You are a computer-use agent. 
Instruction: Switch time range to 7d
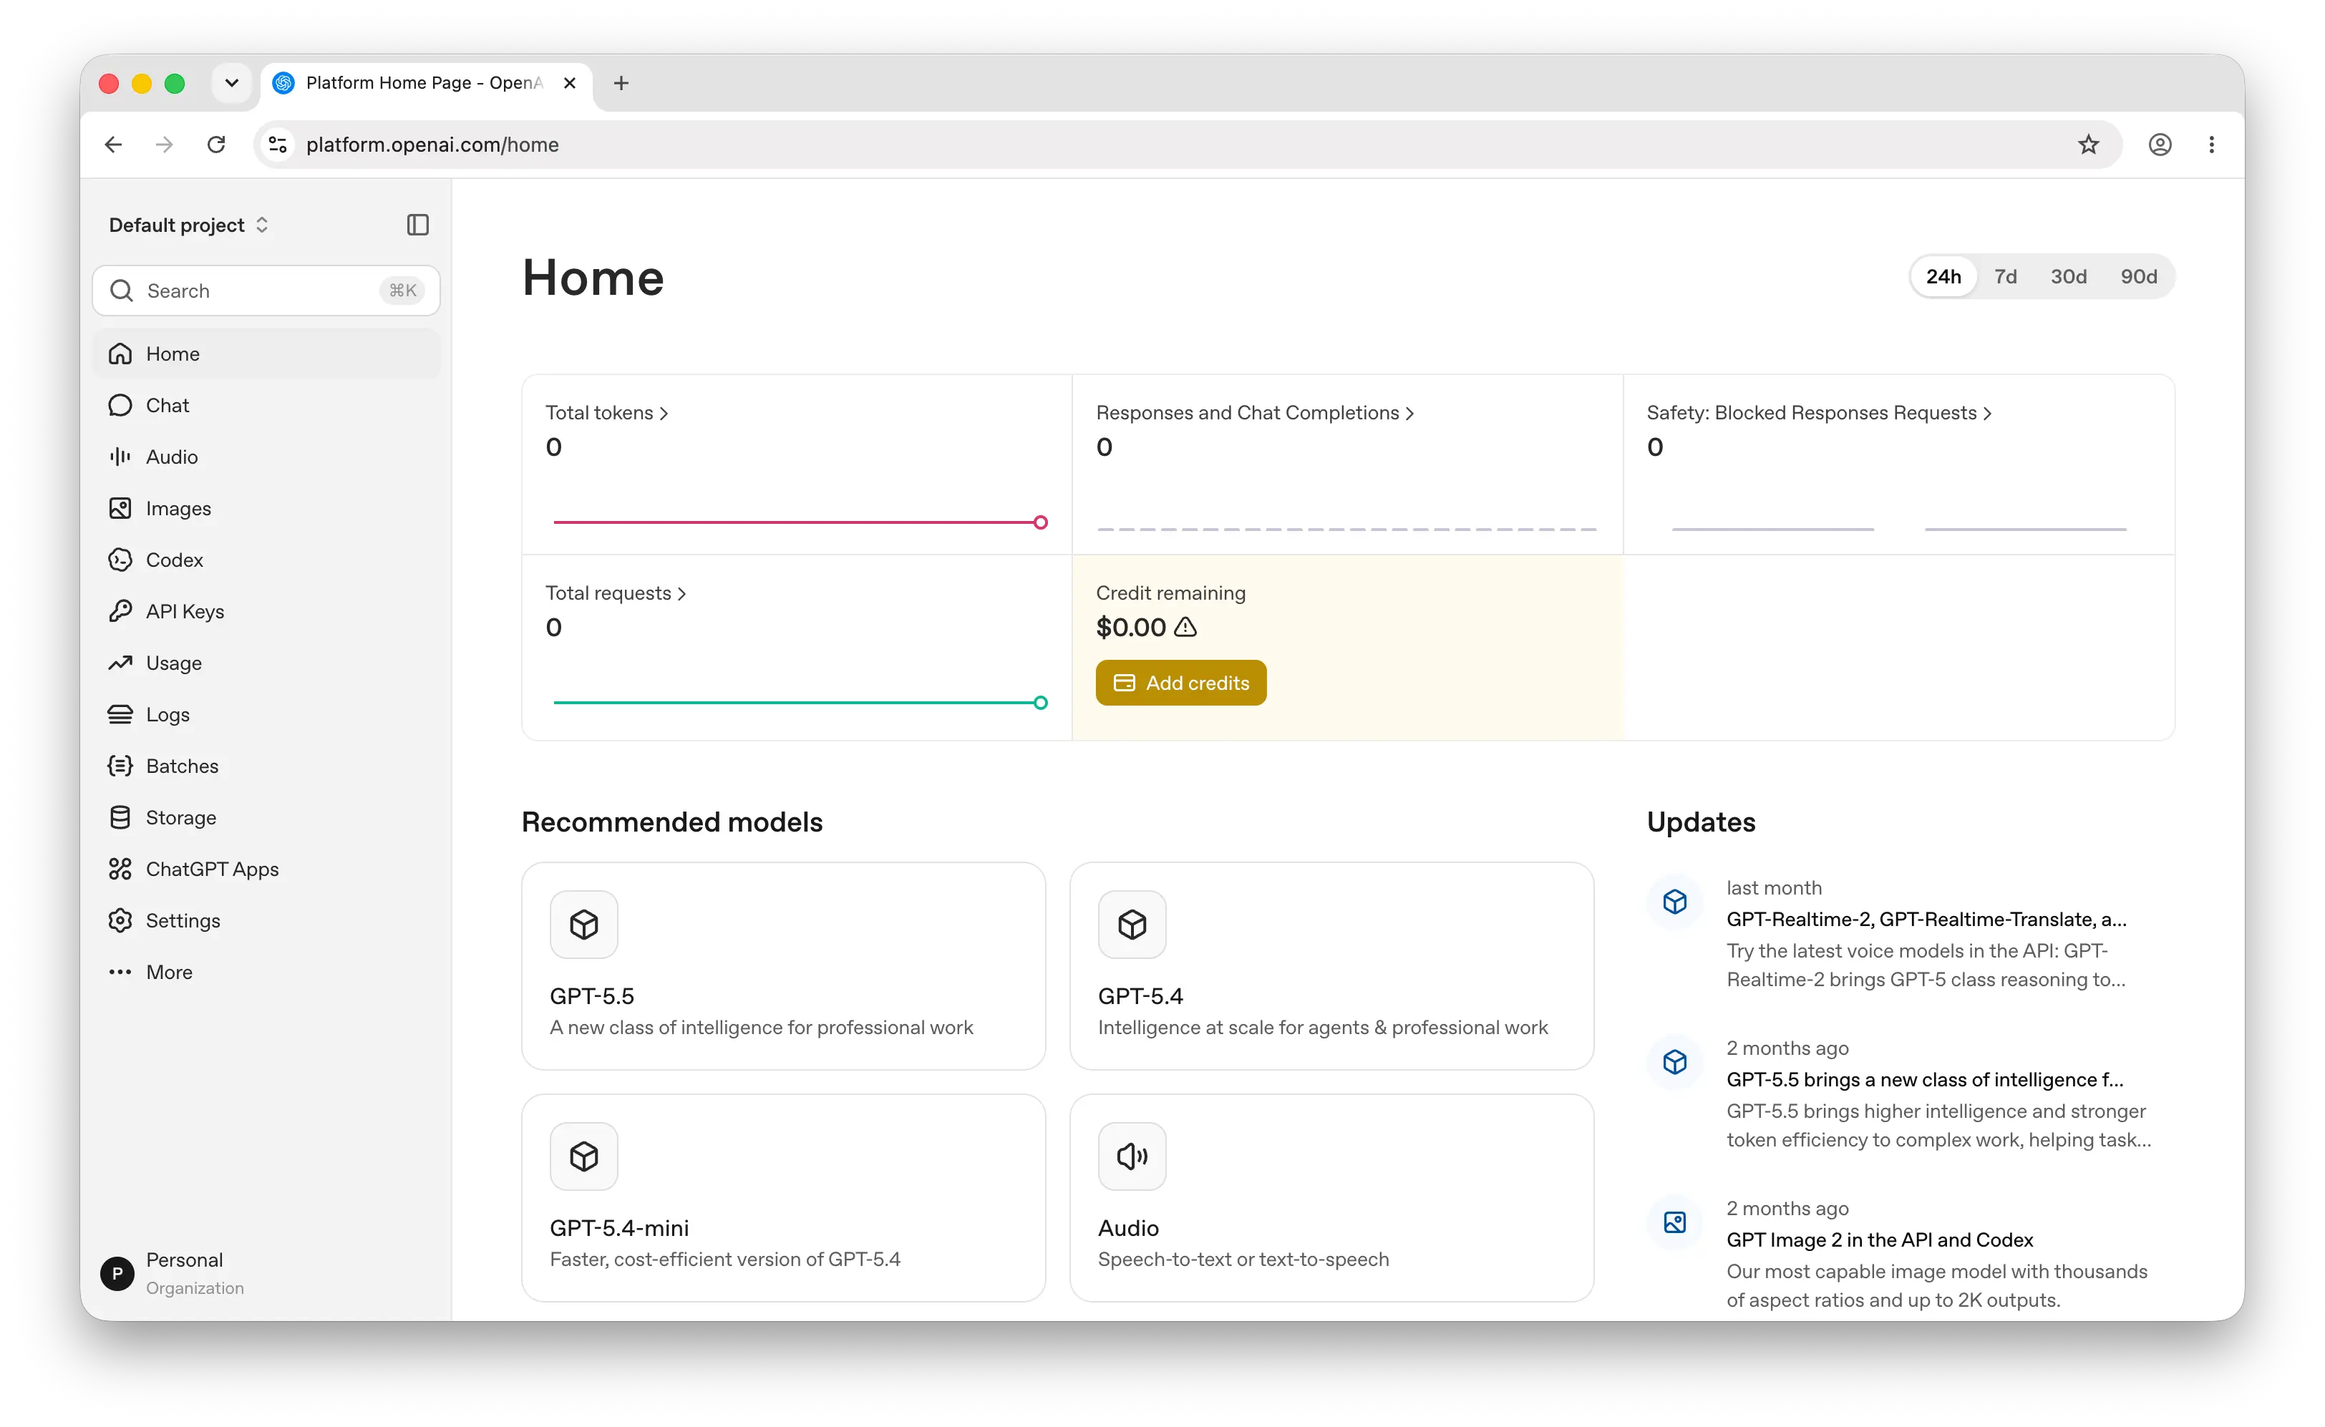(2005, 276)
